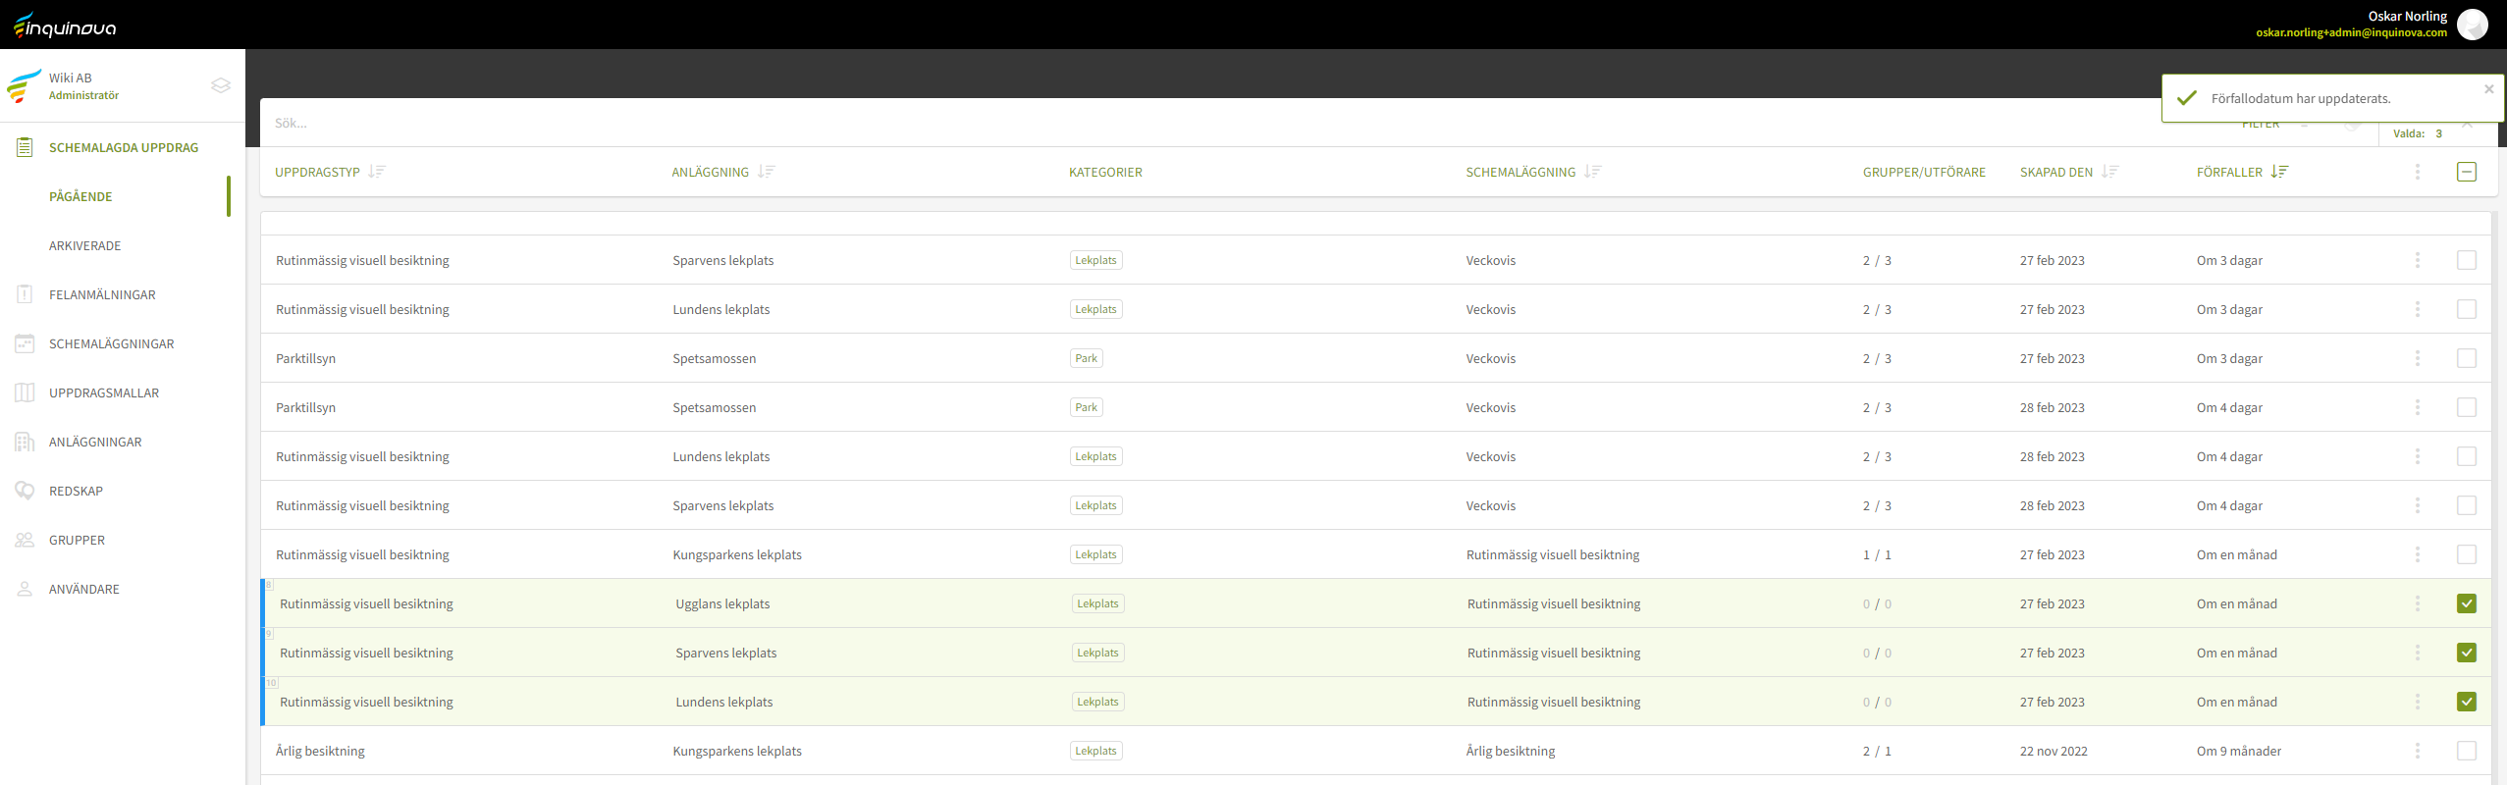Click the layers icon beside Wiki AB
Image resolution: width=2507 pixels, height=785 pixels.
221,85
